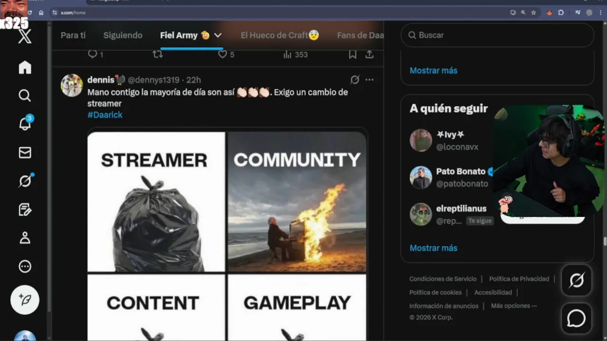607x341 pixels.
Task: Switch to the Para ti tab
Action: [74, 35]
